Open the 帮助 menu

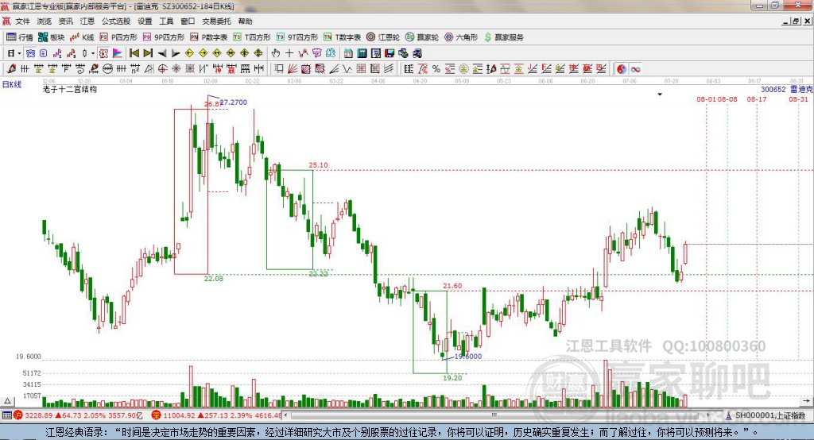tap(245, 21)
